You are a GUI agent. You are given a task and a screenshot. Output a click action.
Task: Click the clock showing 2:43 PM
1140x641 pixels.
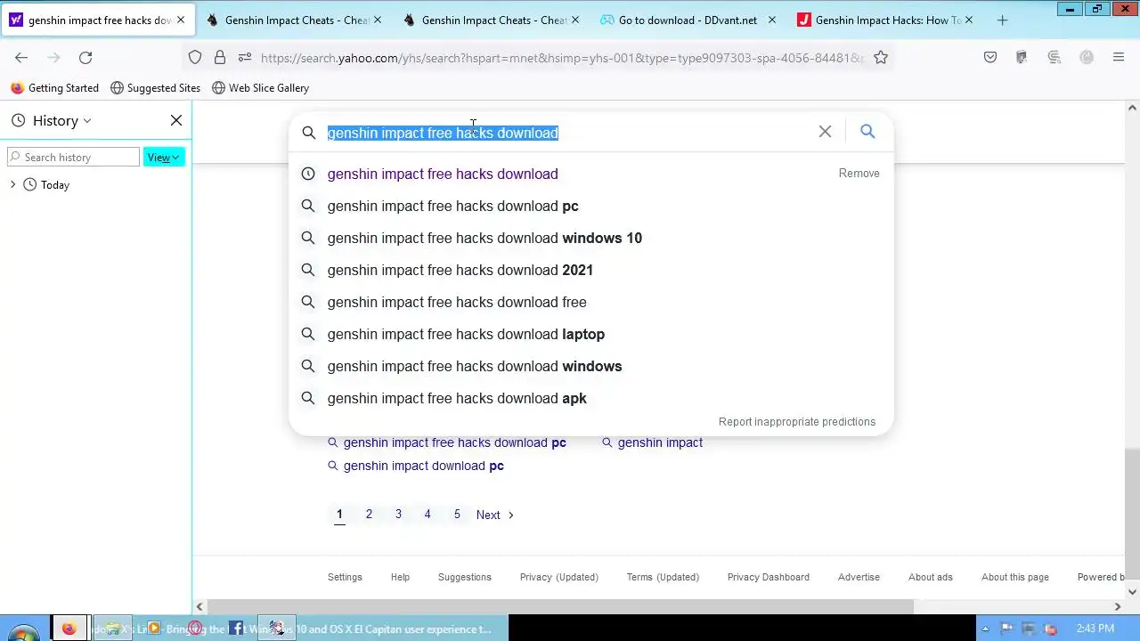click(1095, 629)
